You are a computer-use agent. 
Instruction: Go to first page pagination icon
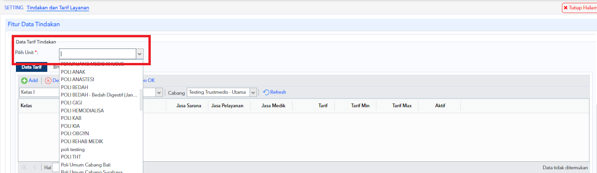coord(24,167)
